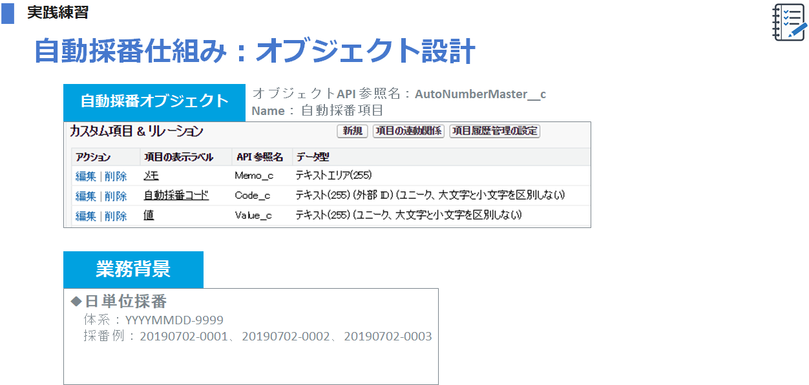Click the data type cell for Value_c
Image resolution: width=809 pixels, height=385 pixels.
pos(408,215)
